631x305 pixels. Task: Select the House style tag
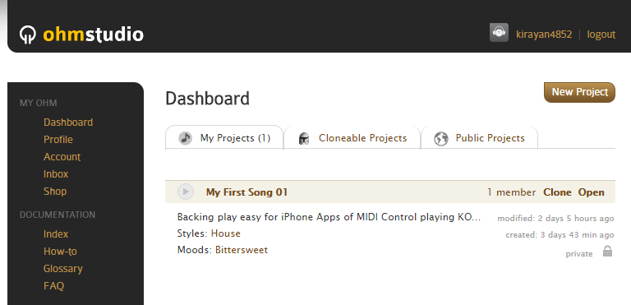(226, 233)
